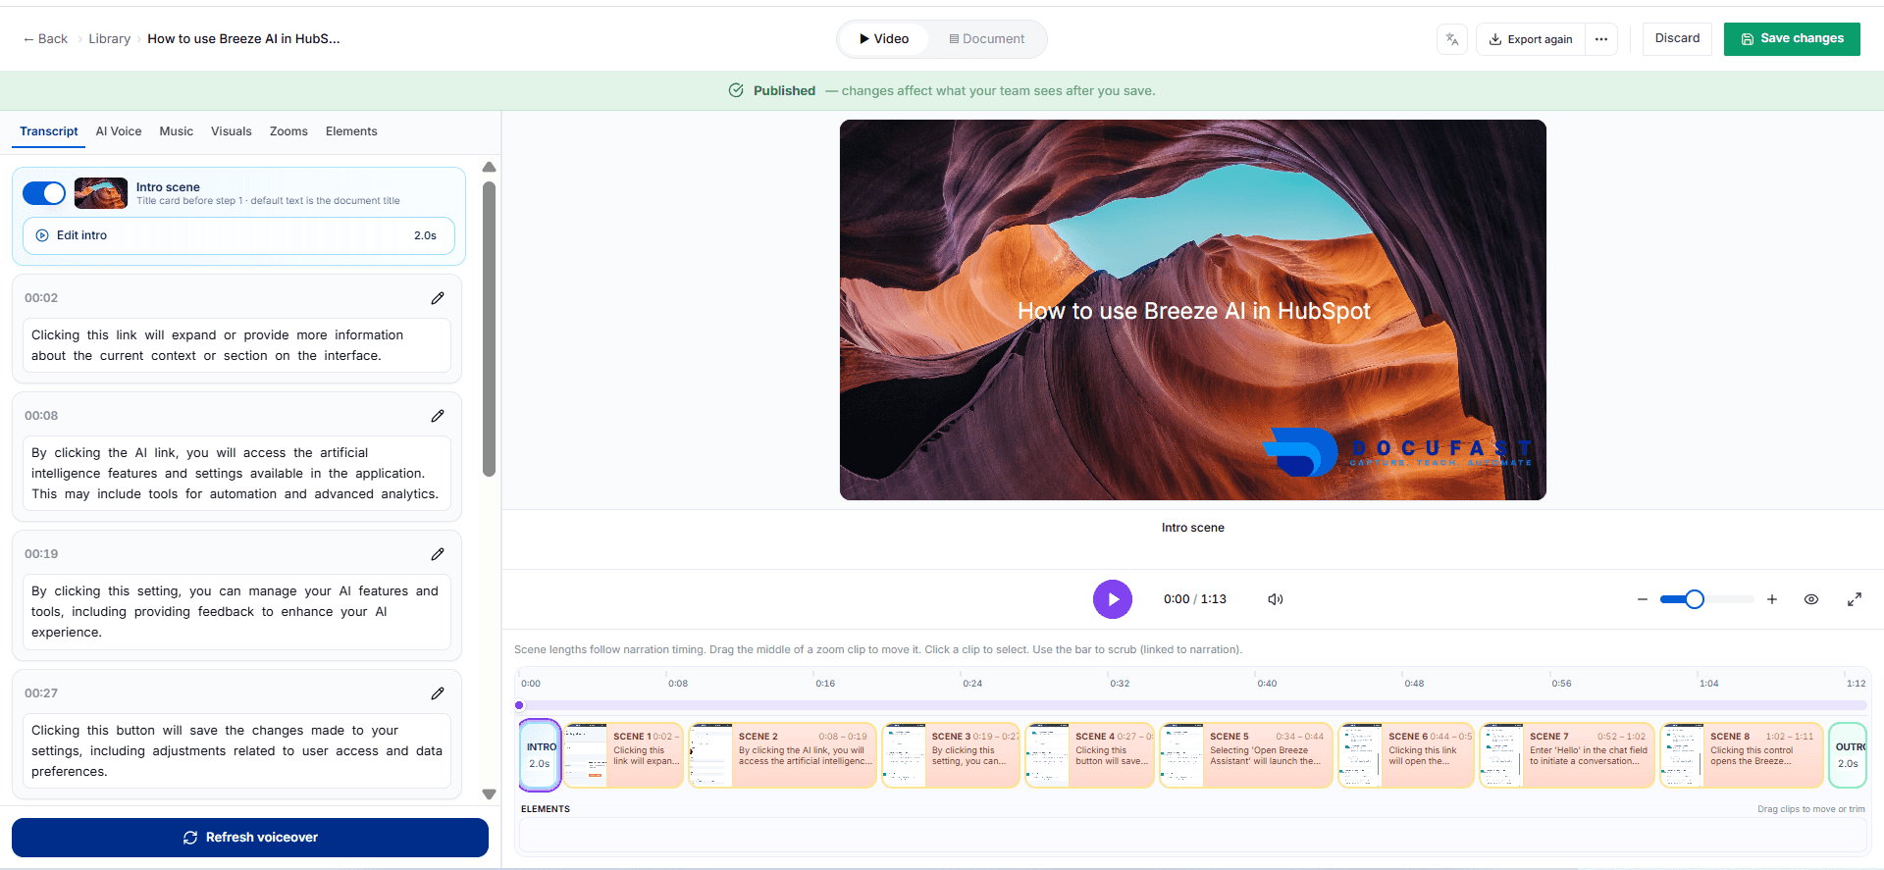Click the Export again button
This screenshot has width=1884, height=870.
(1531, 39)
